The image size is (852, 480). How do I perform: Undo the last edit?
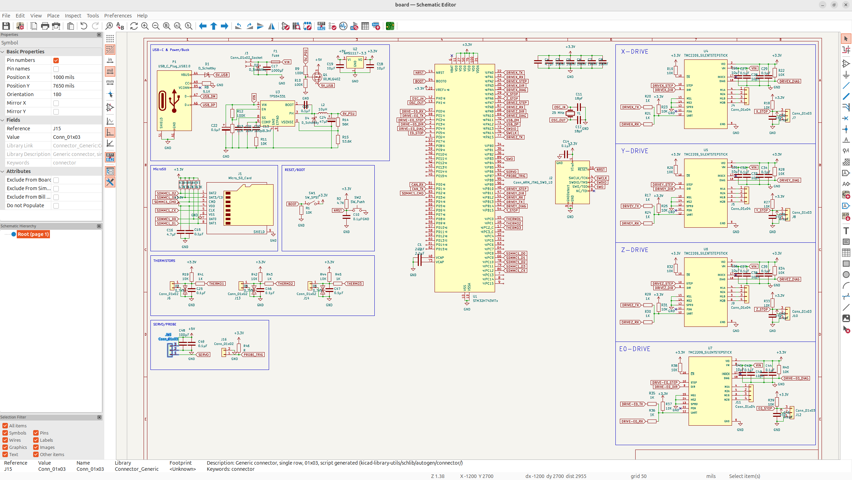pos(84,26)
